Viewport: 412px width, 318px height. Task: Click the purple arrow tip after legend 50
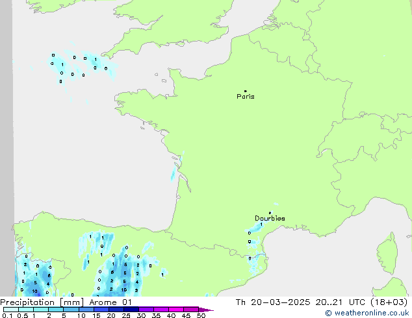(206, 310)
